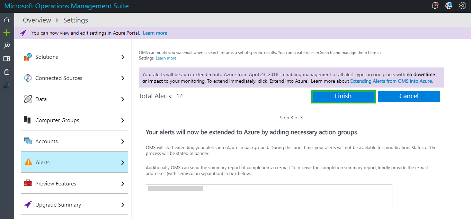
Task: Select Accounts in settings menu
Action: (x=74, y=141)
